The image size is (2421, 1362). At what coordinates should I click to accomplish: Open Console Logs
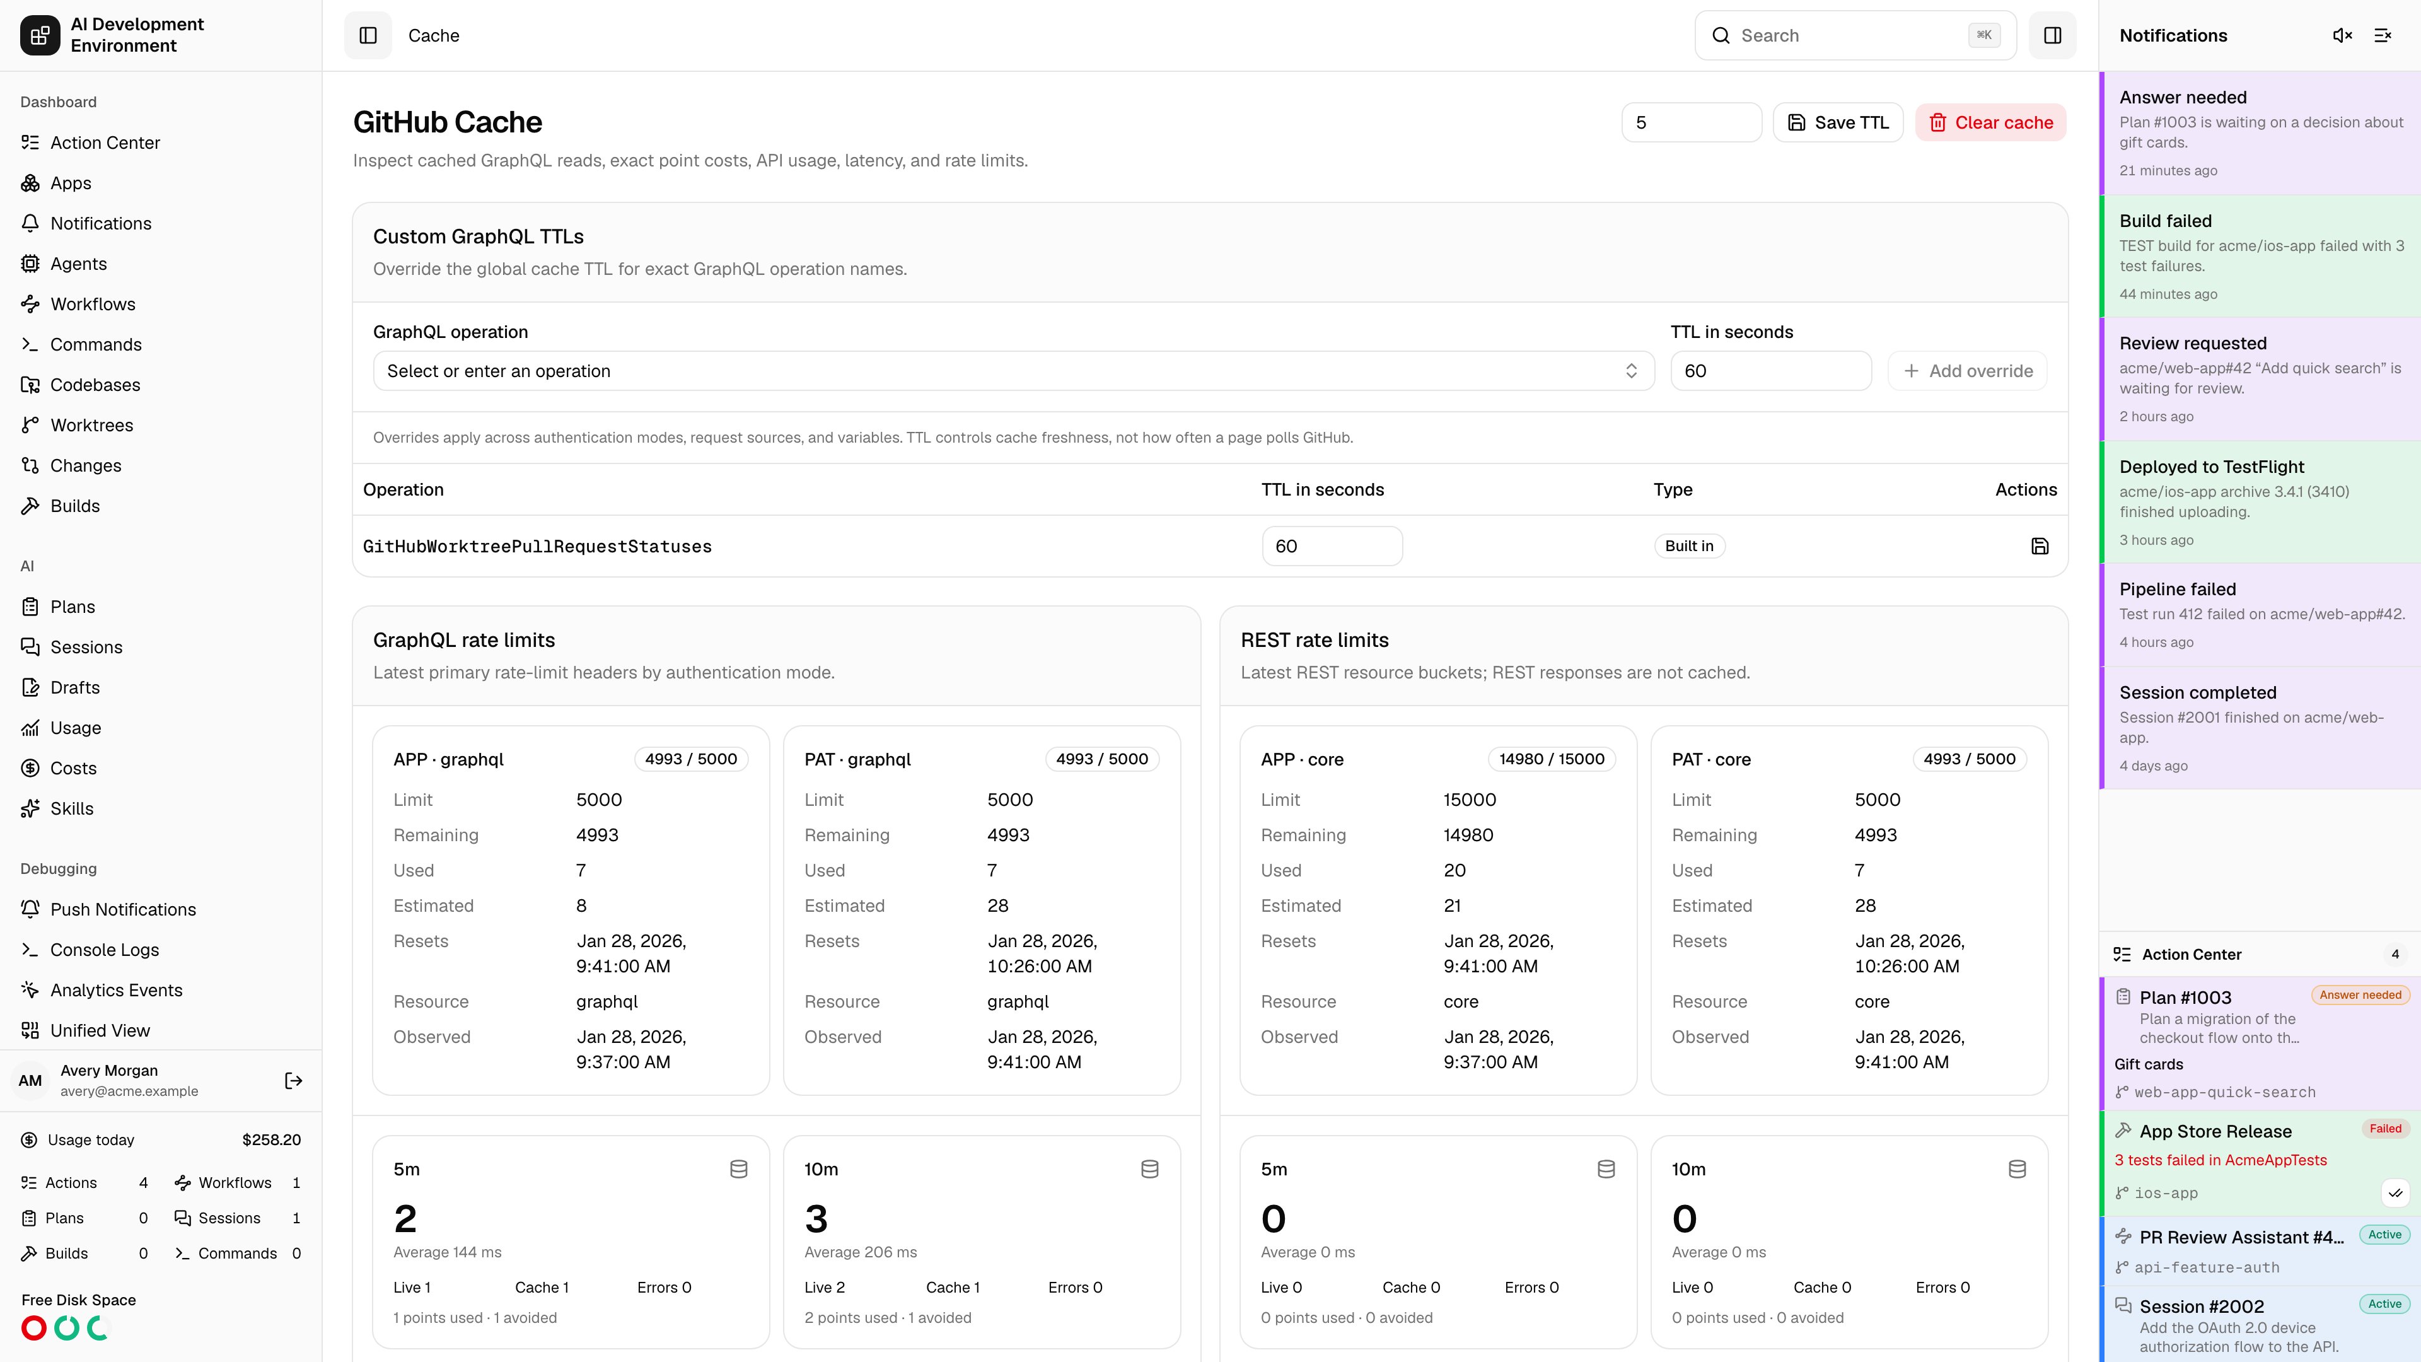tap(161, 950)
